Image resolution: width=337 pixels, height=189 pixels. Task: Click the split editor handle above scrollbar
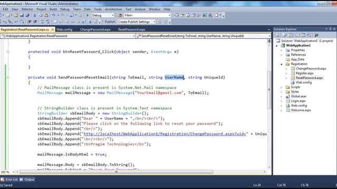pyautogui.click(x=269, y=41)
